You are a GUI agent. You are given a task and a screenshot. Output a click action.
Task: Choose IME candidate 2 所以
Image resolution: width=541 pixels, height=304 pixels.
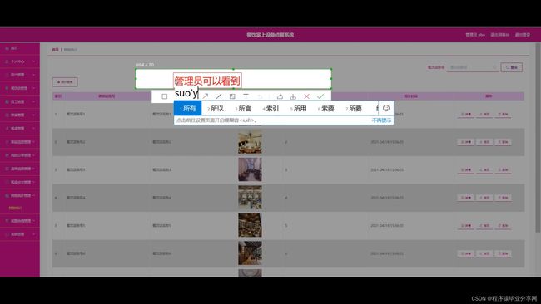pos(216,109)
